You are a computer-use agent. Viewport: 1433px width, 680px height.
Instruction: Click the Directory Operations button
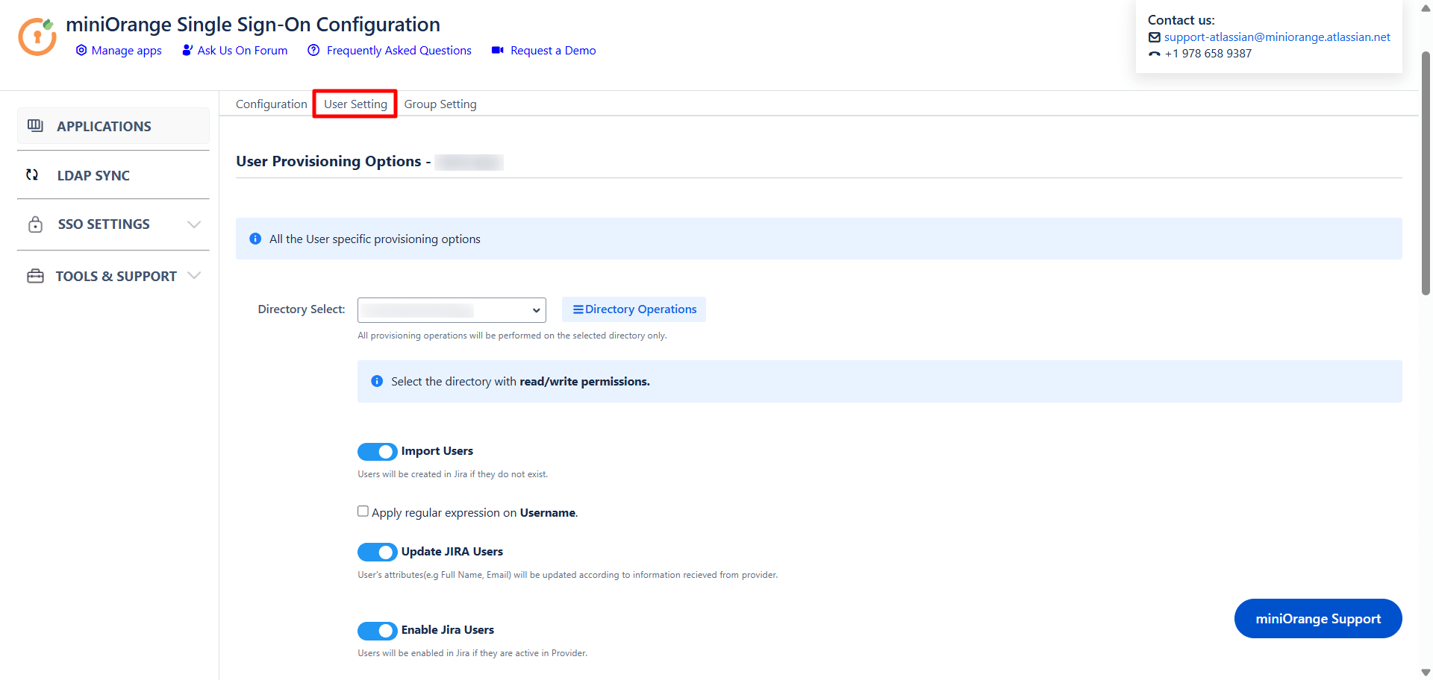click(x=634, y=309)
